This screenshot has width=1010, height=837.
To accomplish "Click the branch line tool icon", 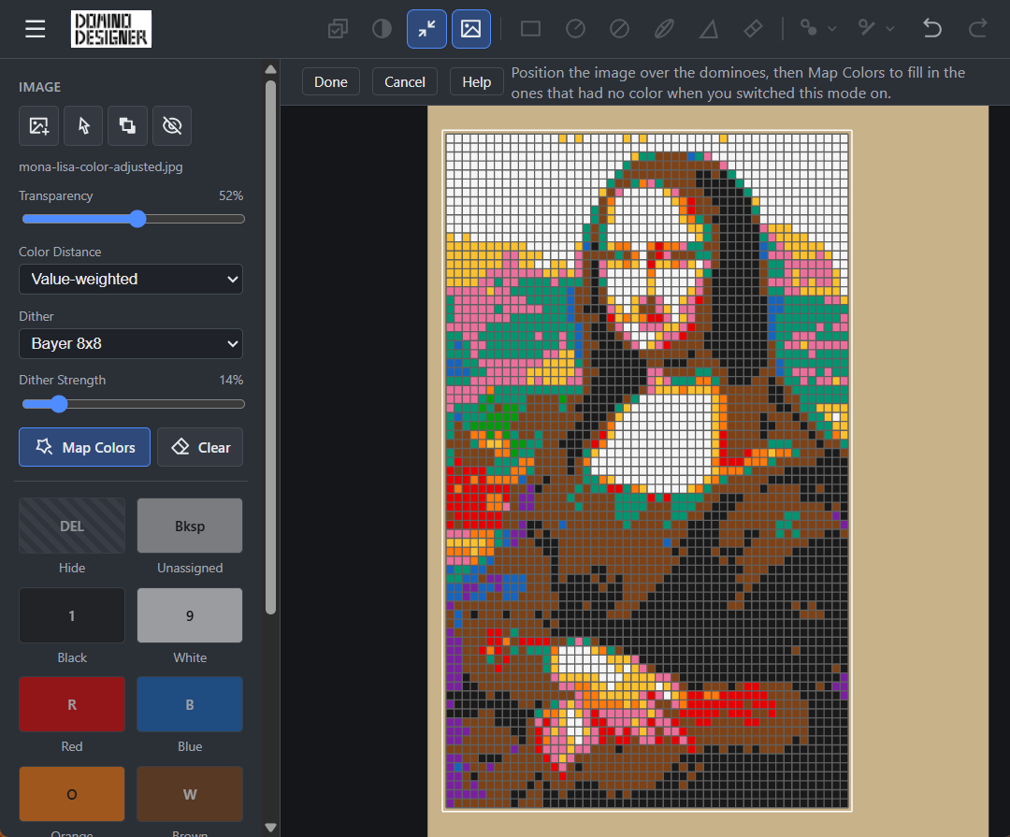I will coord(866,28).
